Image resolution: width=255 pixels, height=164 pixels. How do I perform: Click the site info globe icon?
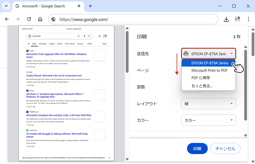[53, 19]
